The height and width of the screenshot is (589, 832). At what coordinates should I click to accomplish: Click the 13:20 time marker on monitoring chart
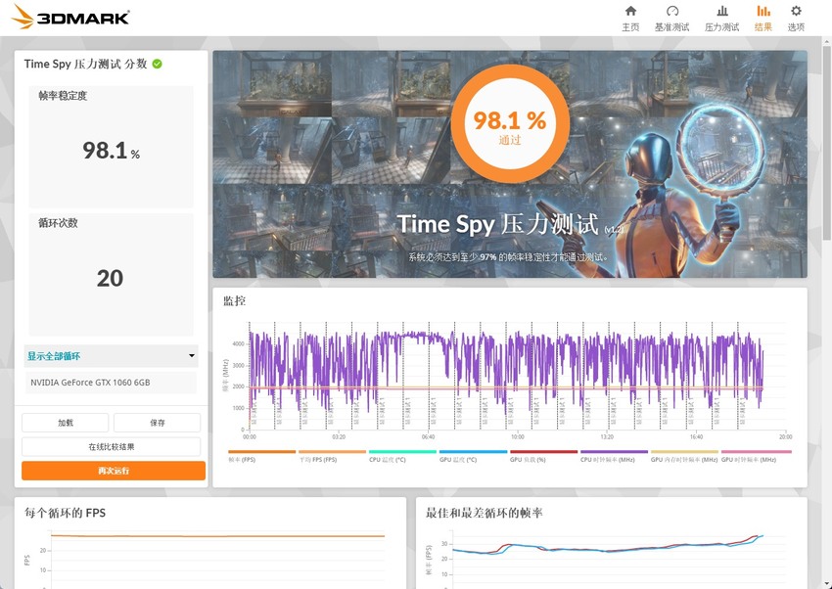[x=607, y=436]
